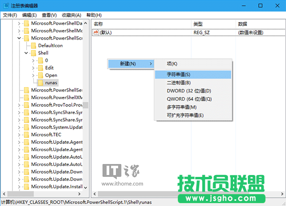
Task: Click Microsoft.PowerShellScr folder icon
Action: (27, 38)
